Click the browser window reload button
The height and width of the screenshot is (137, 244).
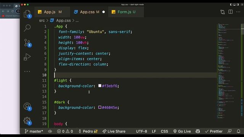[x=13, y=11]
